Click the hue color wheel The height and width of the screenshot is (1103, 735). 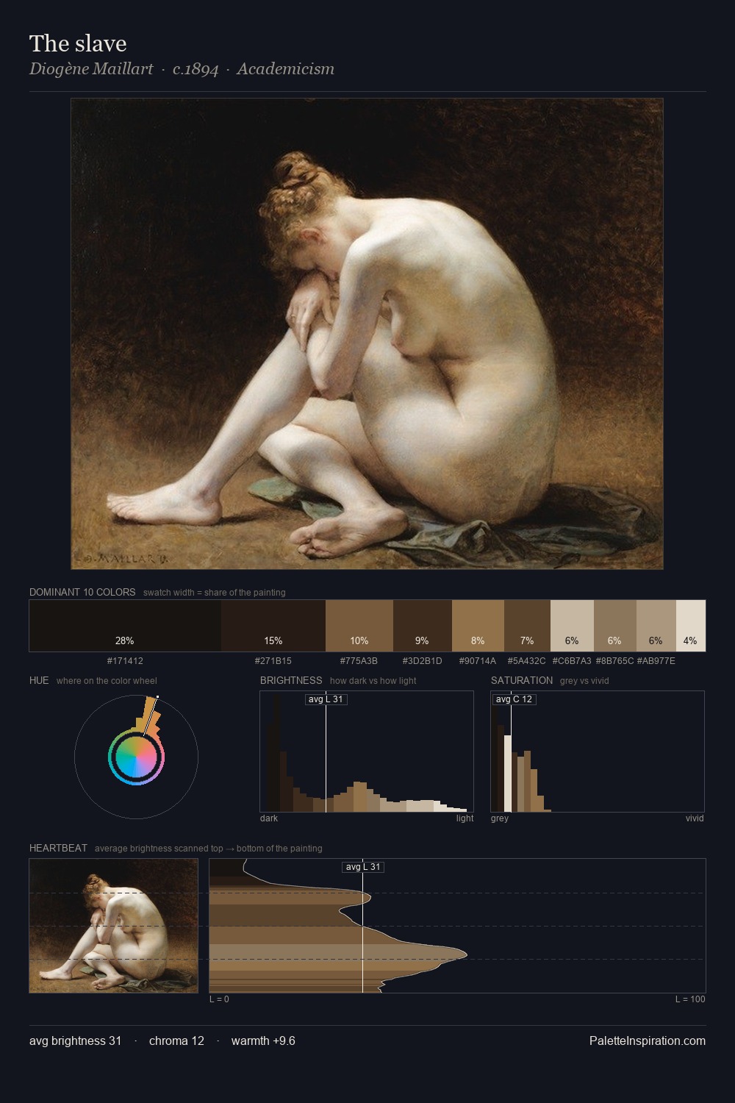pos(136,757)
